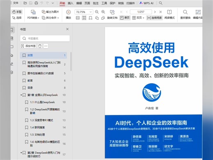
Task: Switch to the 页面 page tab
Action: coord(87,3)
